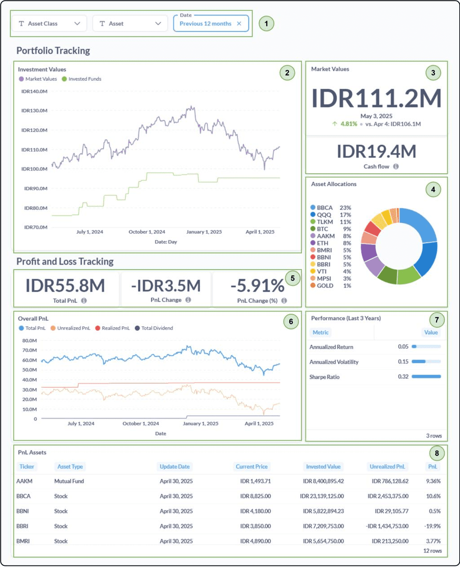
Task: Click the BBRI ticker cell
Action: coord(22,526)
